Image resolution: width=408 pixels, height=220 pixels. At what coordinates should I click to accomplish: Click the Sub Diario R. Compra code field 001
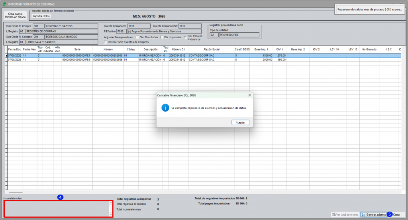pos(39,26)
